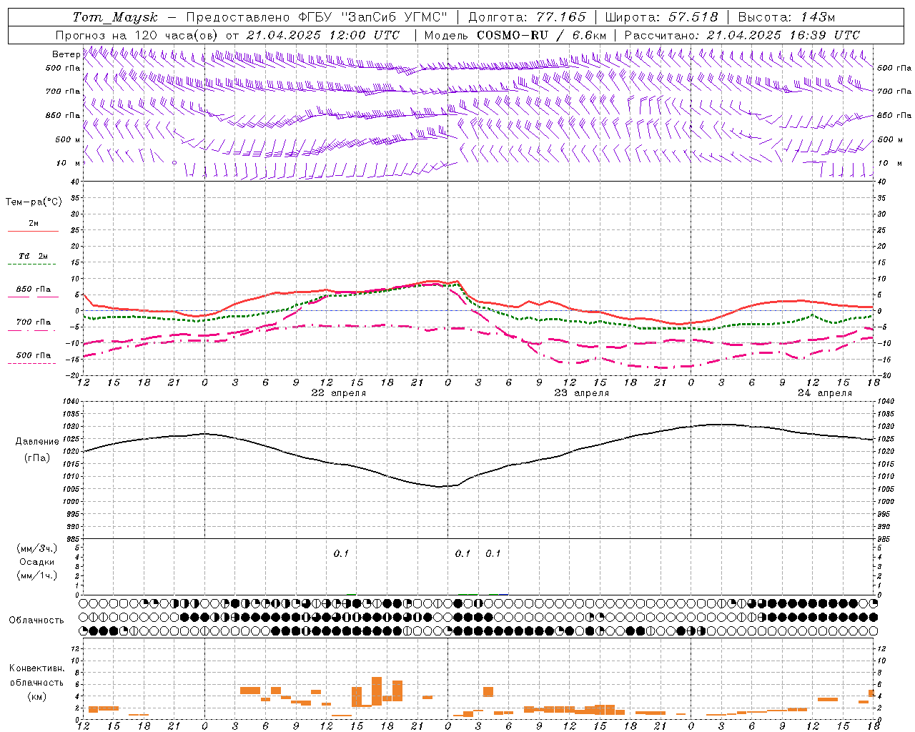
Task: Click the 0.1 precipitation value on 22 April
Action: [x=341, y=553]
